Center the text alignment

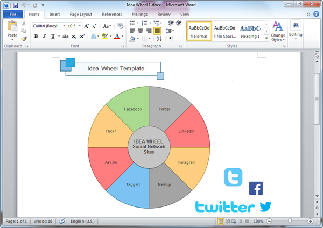141,31
